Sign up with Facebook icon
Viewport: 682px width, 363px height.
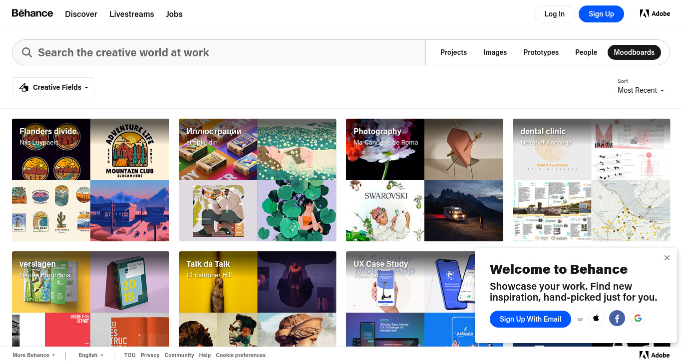tap(617, 318)
